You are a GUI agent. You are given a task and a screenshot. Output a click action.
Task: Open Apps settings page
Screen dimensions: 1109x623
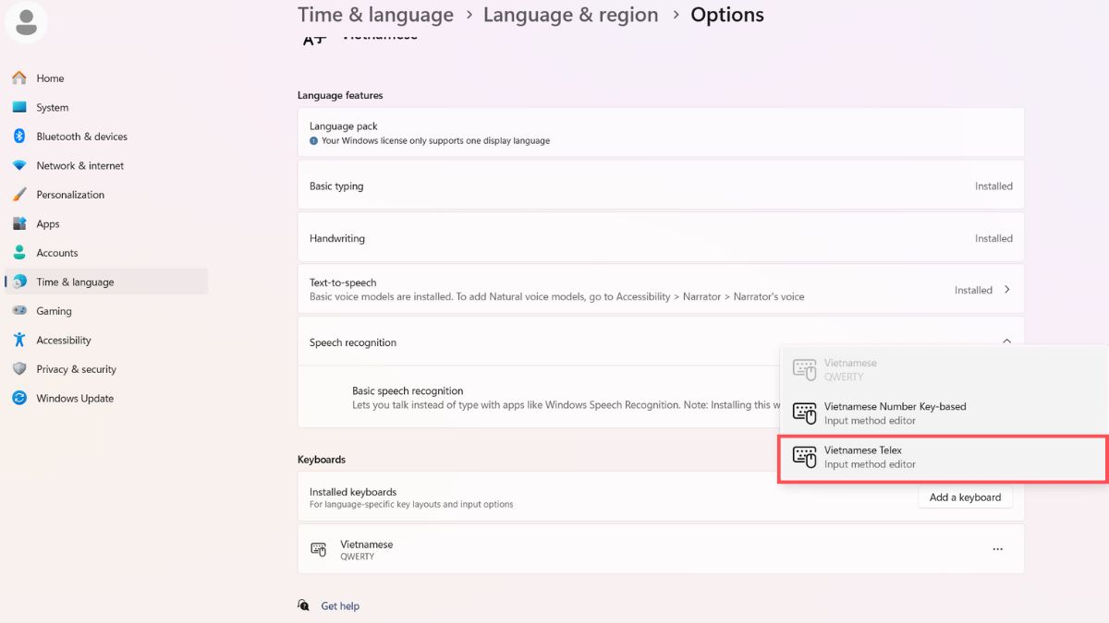pyautogui.click(x=106, y=223)
